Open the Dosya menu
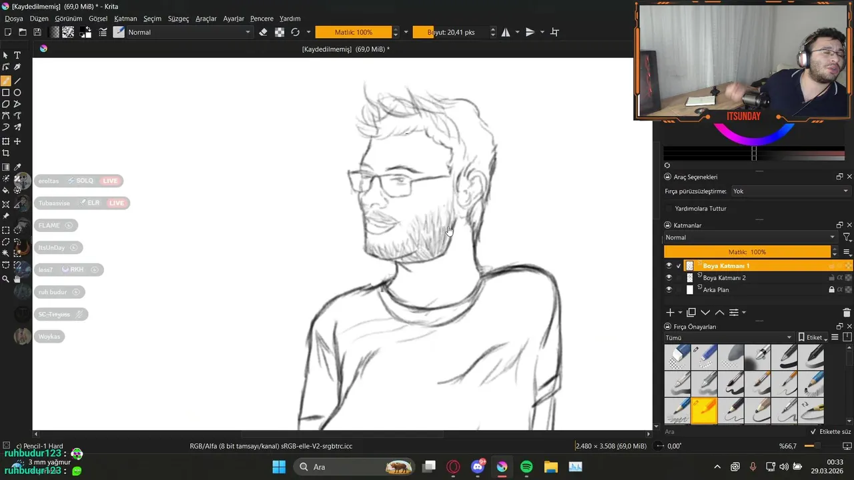 pyautogui.click(x=14, y=19)
